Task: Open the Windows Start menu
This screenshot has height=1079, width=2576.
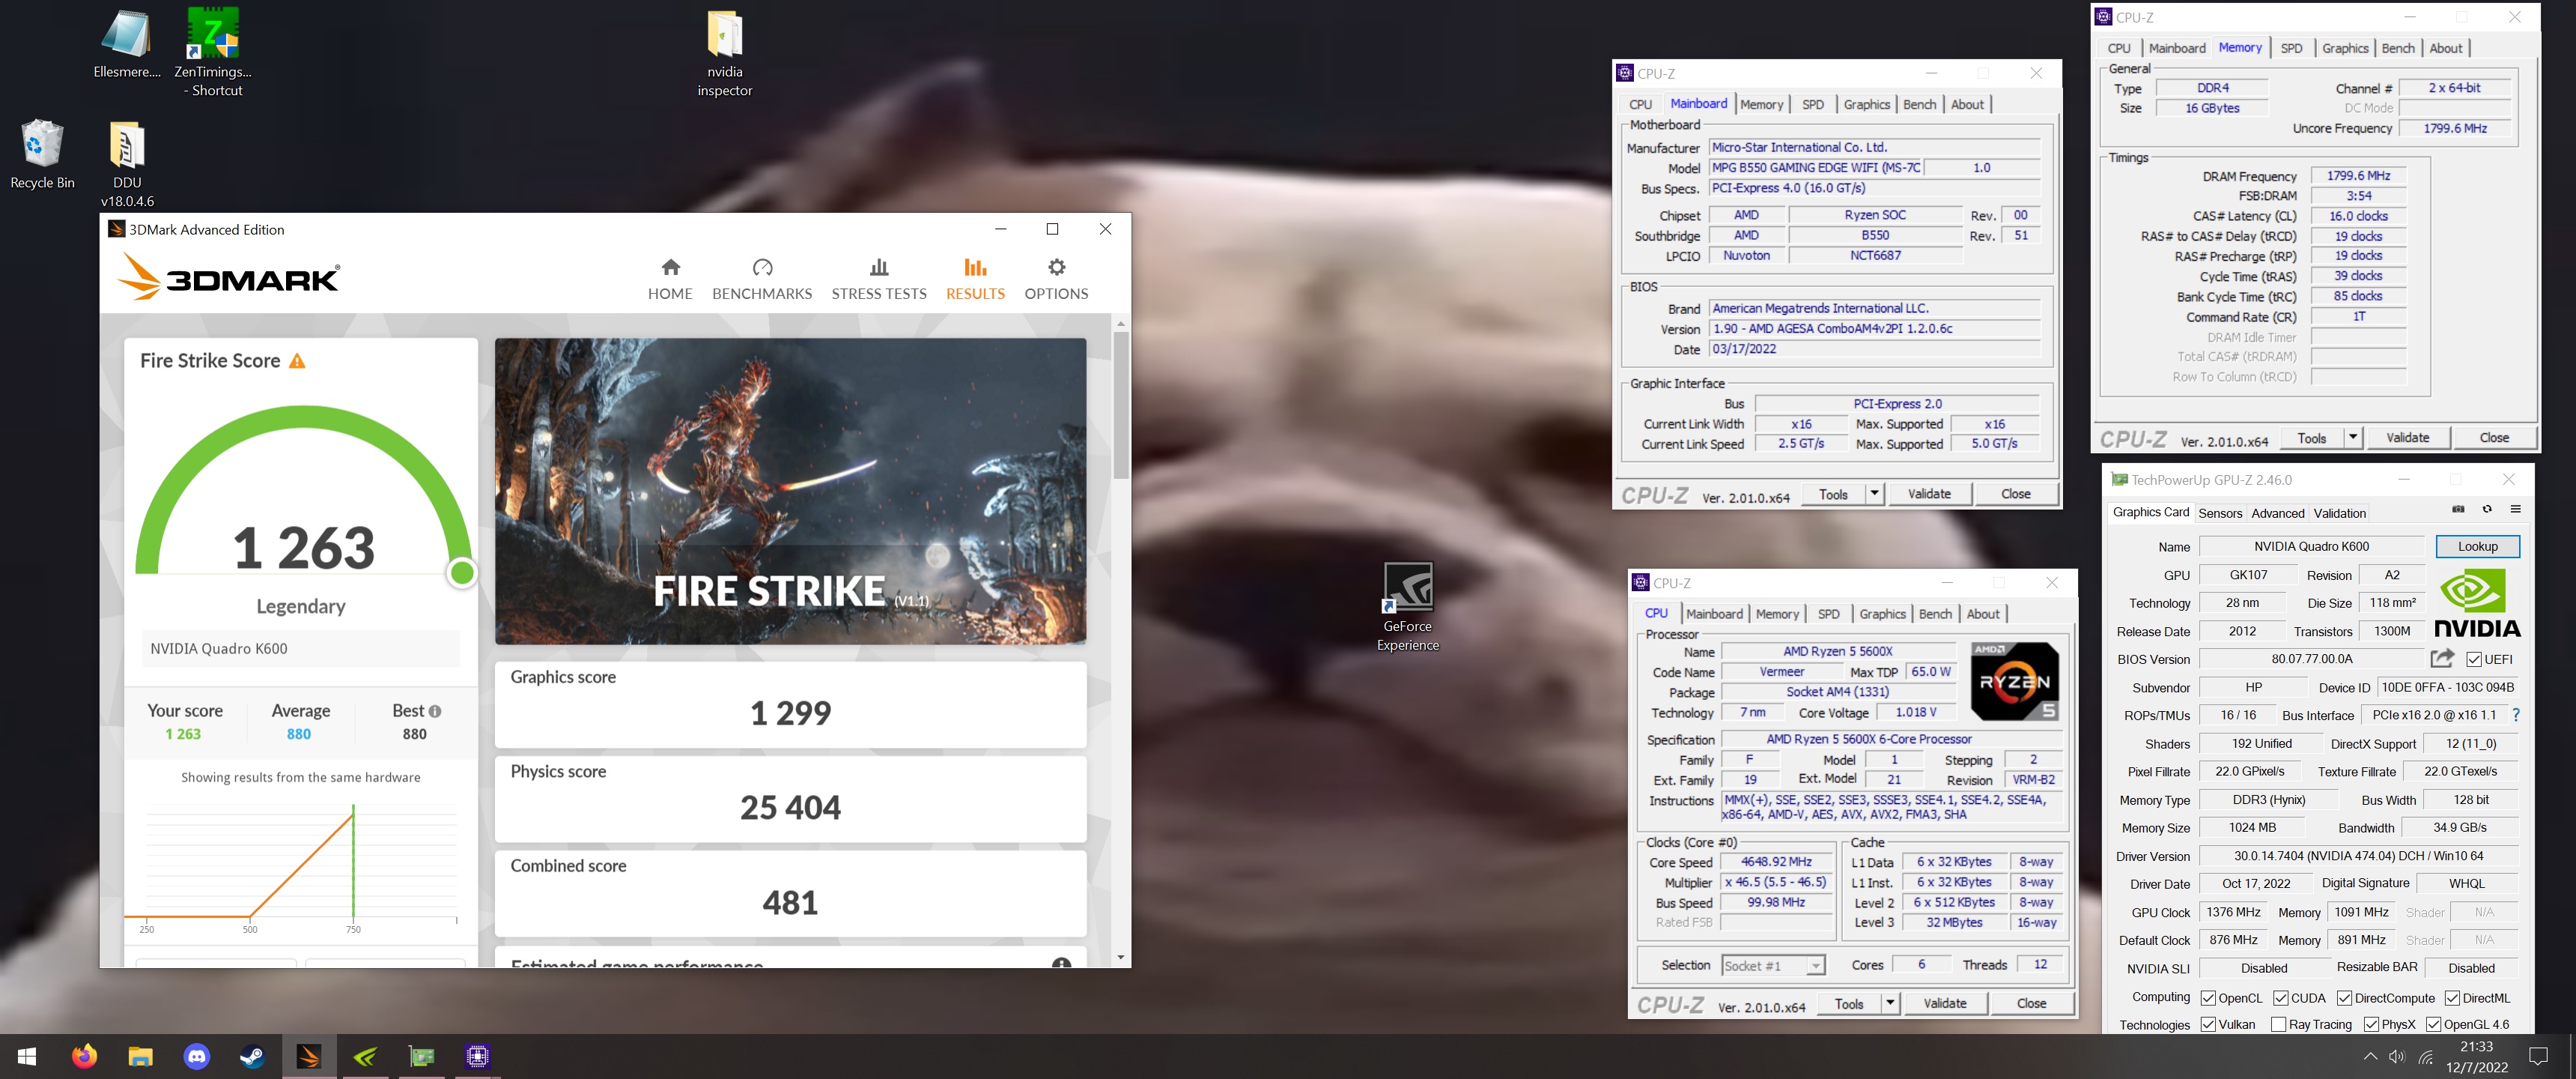Action: coord(28,1056)
